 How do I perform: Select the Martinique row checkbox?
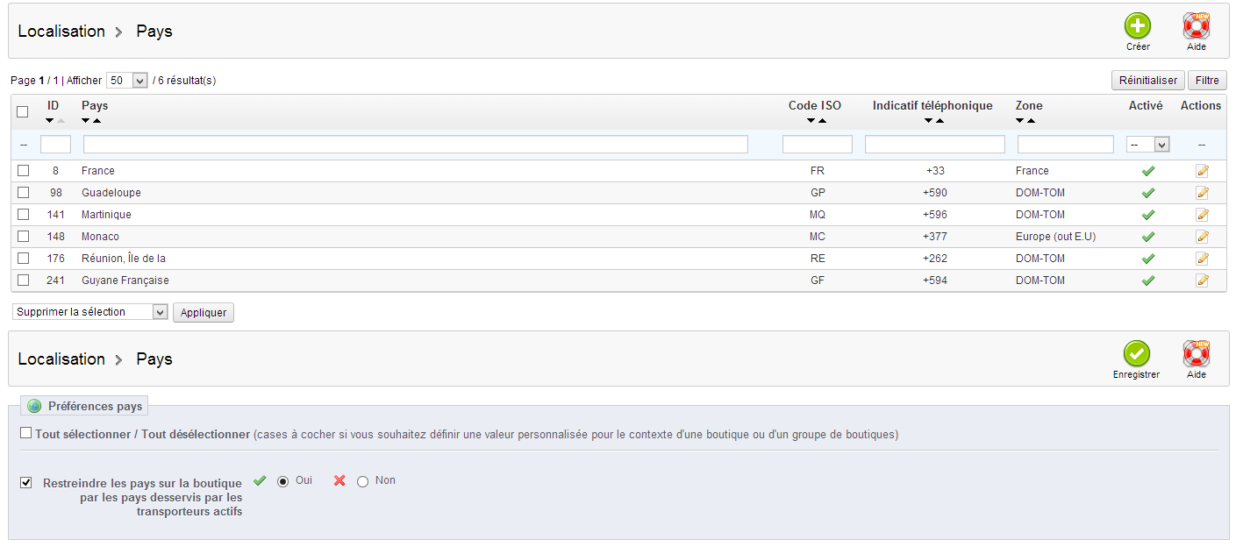pyautogui.click(x=23, y=215)
